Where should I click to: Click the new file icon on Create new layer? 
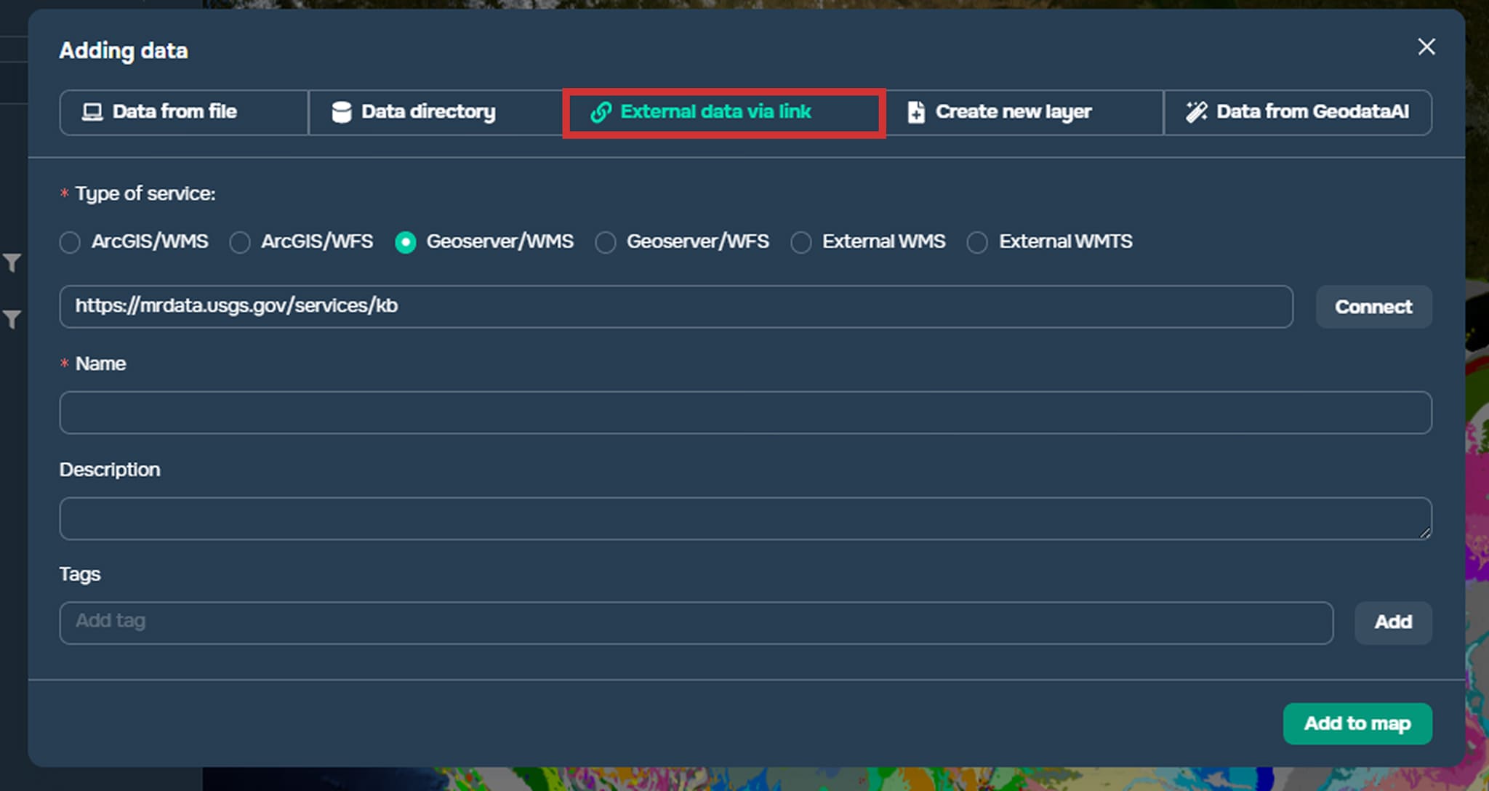[916, 112]
